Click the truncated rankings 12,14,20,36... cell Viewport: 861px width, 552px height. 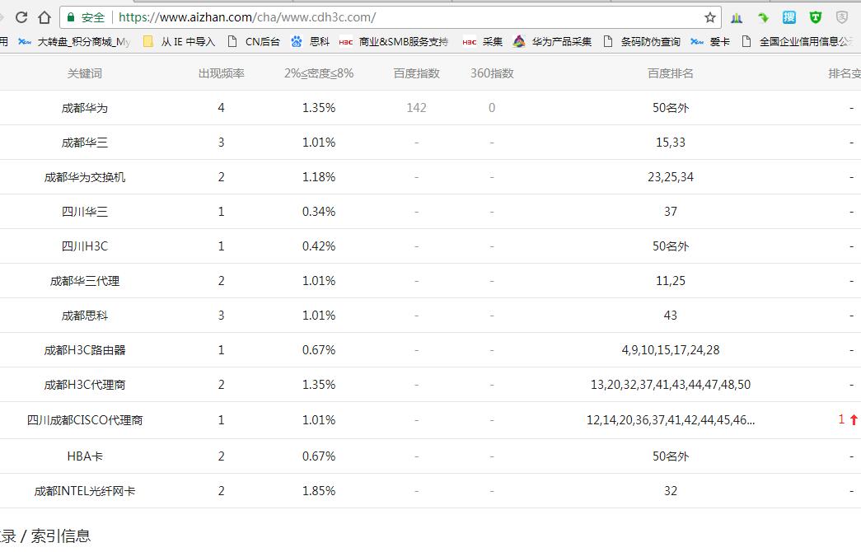[x=670, y=420]
